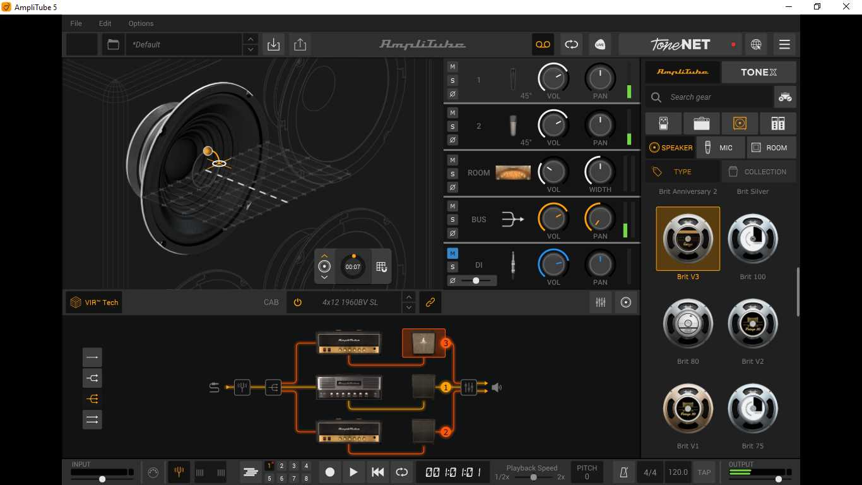This screenshot has width=862, height=485.
Task: Mute the ROOM channel
Action: (452, 160)
